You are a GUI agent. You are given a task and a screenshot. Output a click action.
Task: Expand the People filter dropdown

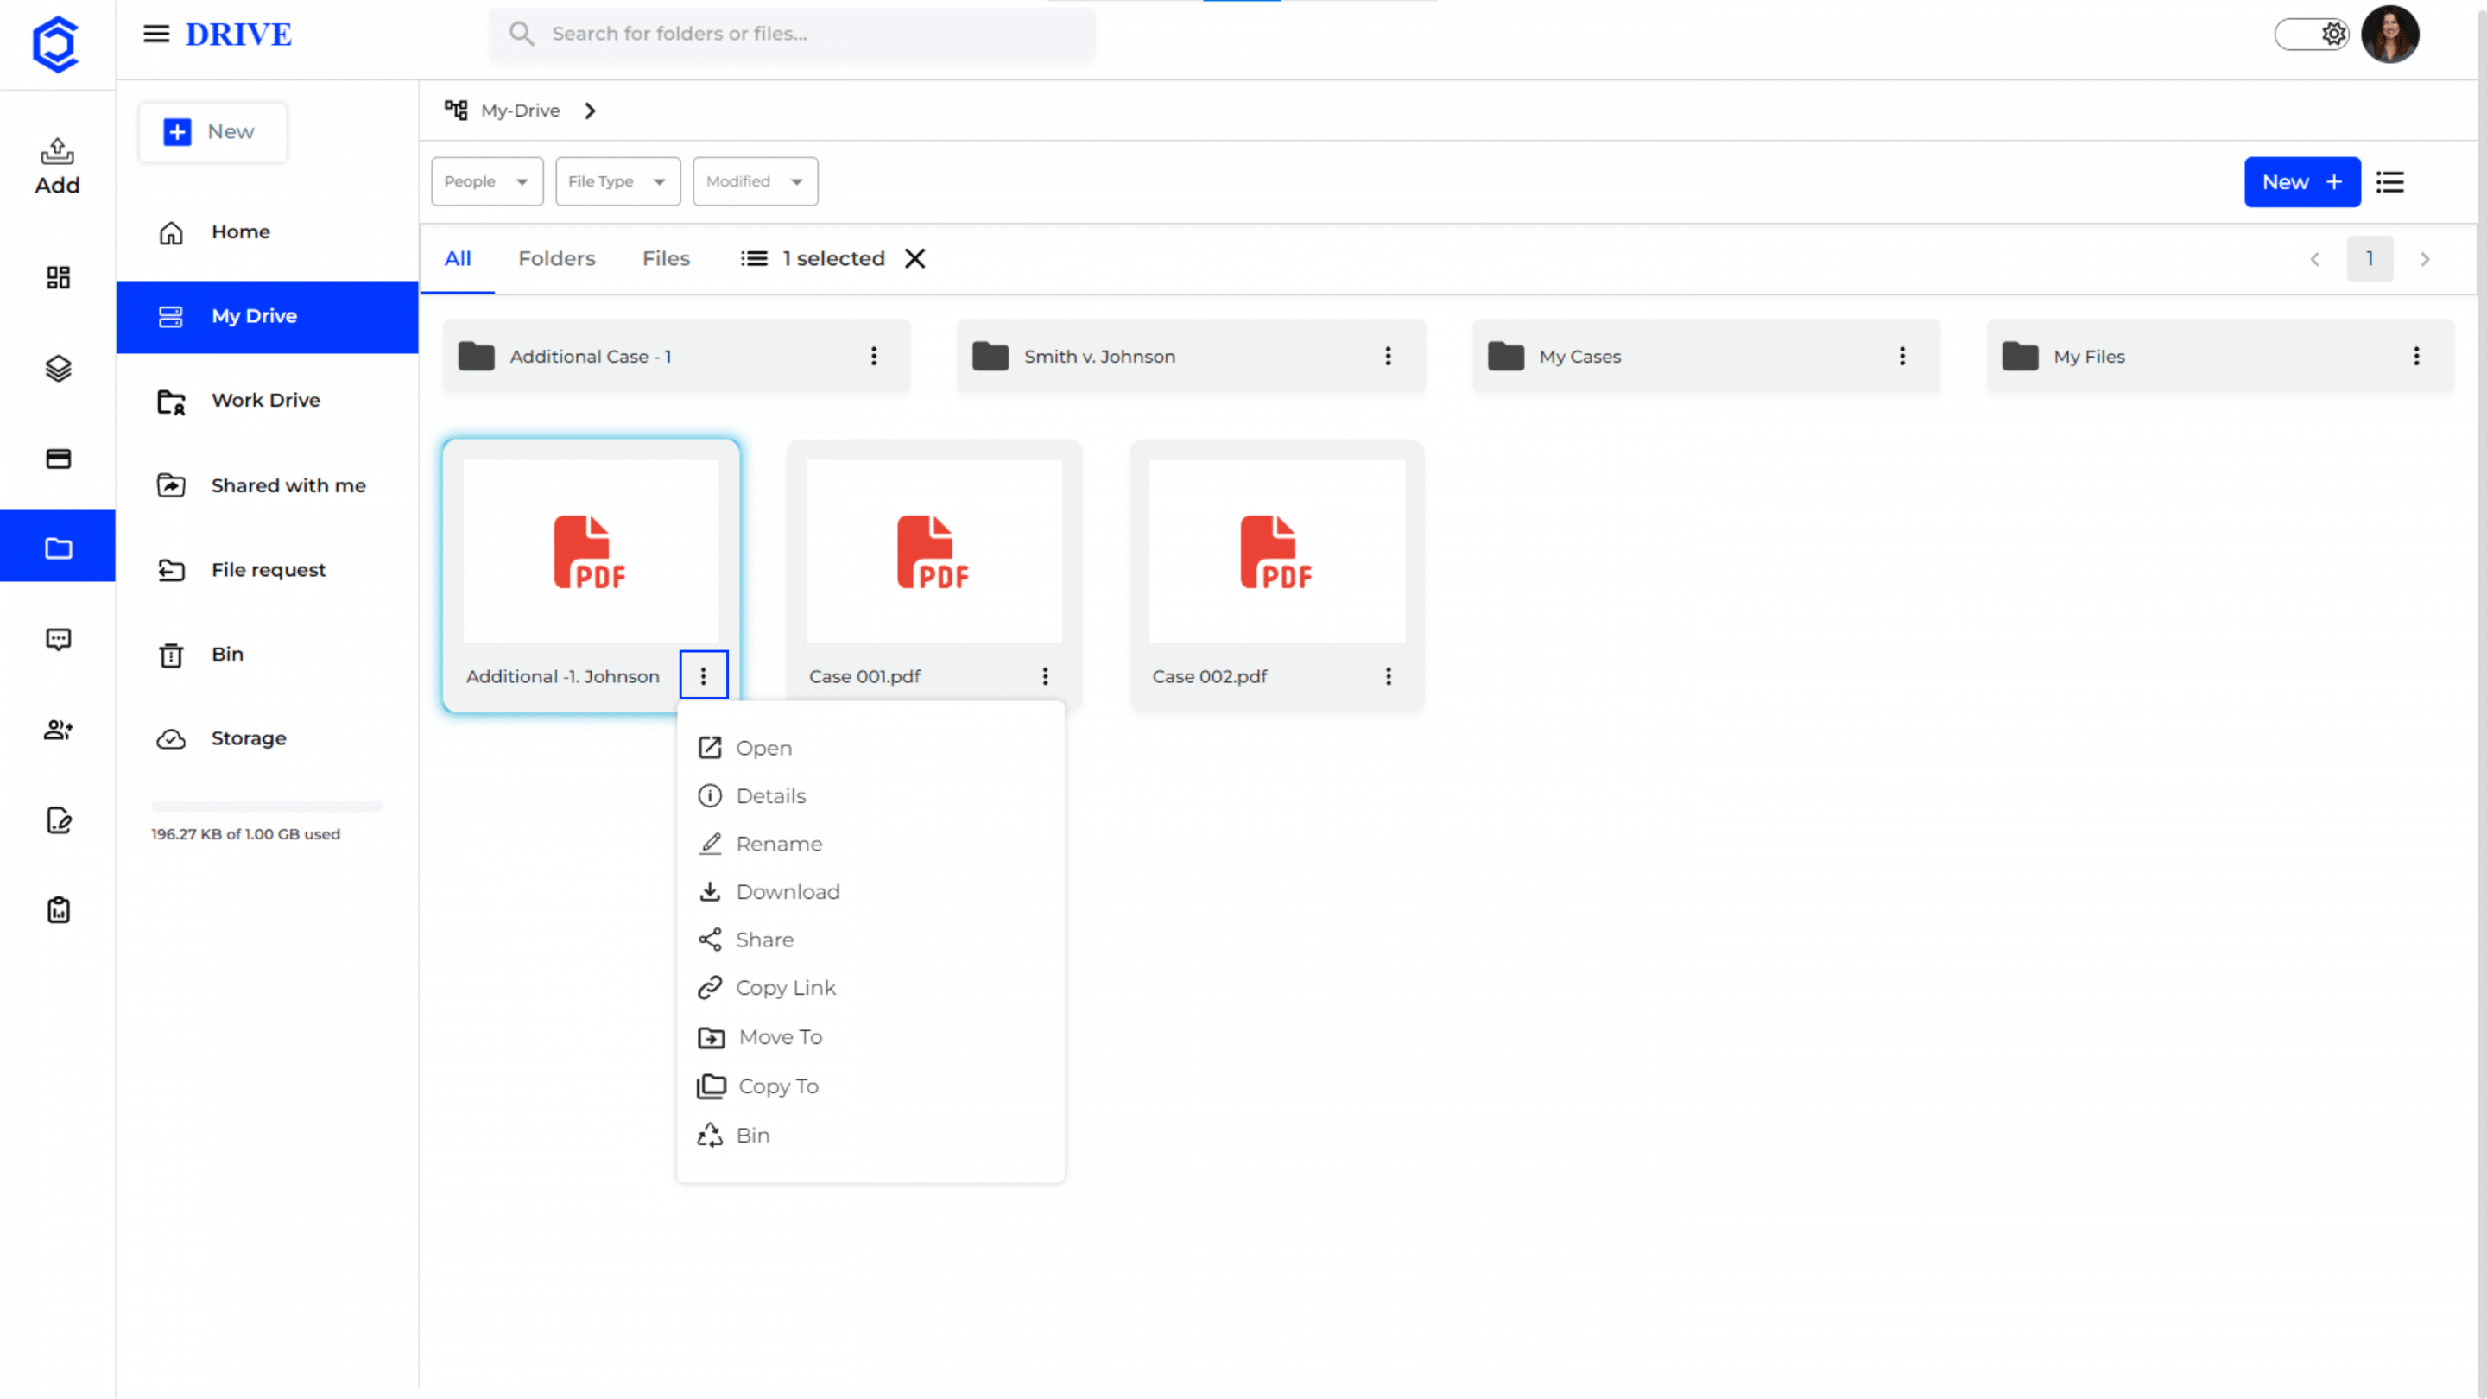point(486,181)
